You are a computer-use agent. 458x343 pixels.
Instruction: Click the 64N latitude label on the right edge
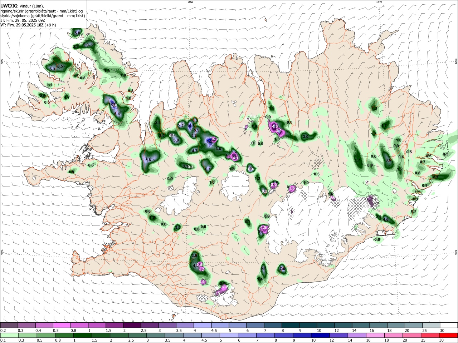pyautogui.click(x=456, y=252)
